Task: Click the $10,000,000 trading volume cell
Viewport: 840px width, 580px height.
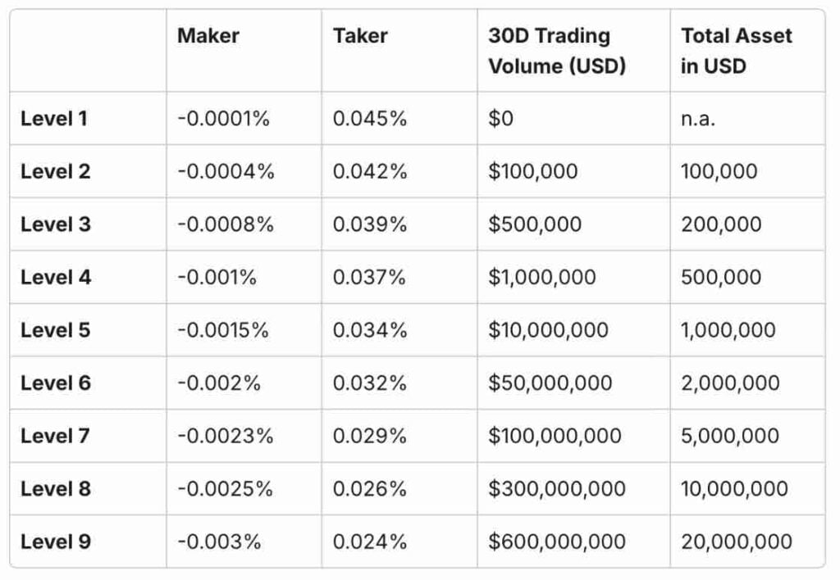Action: point(548,330)
